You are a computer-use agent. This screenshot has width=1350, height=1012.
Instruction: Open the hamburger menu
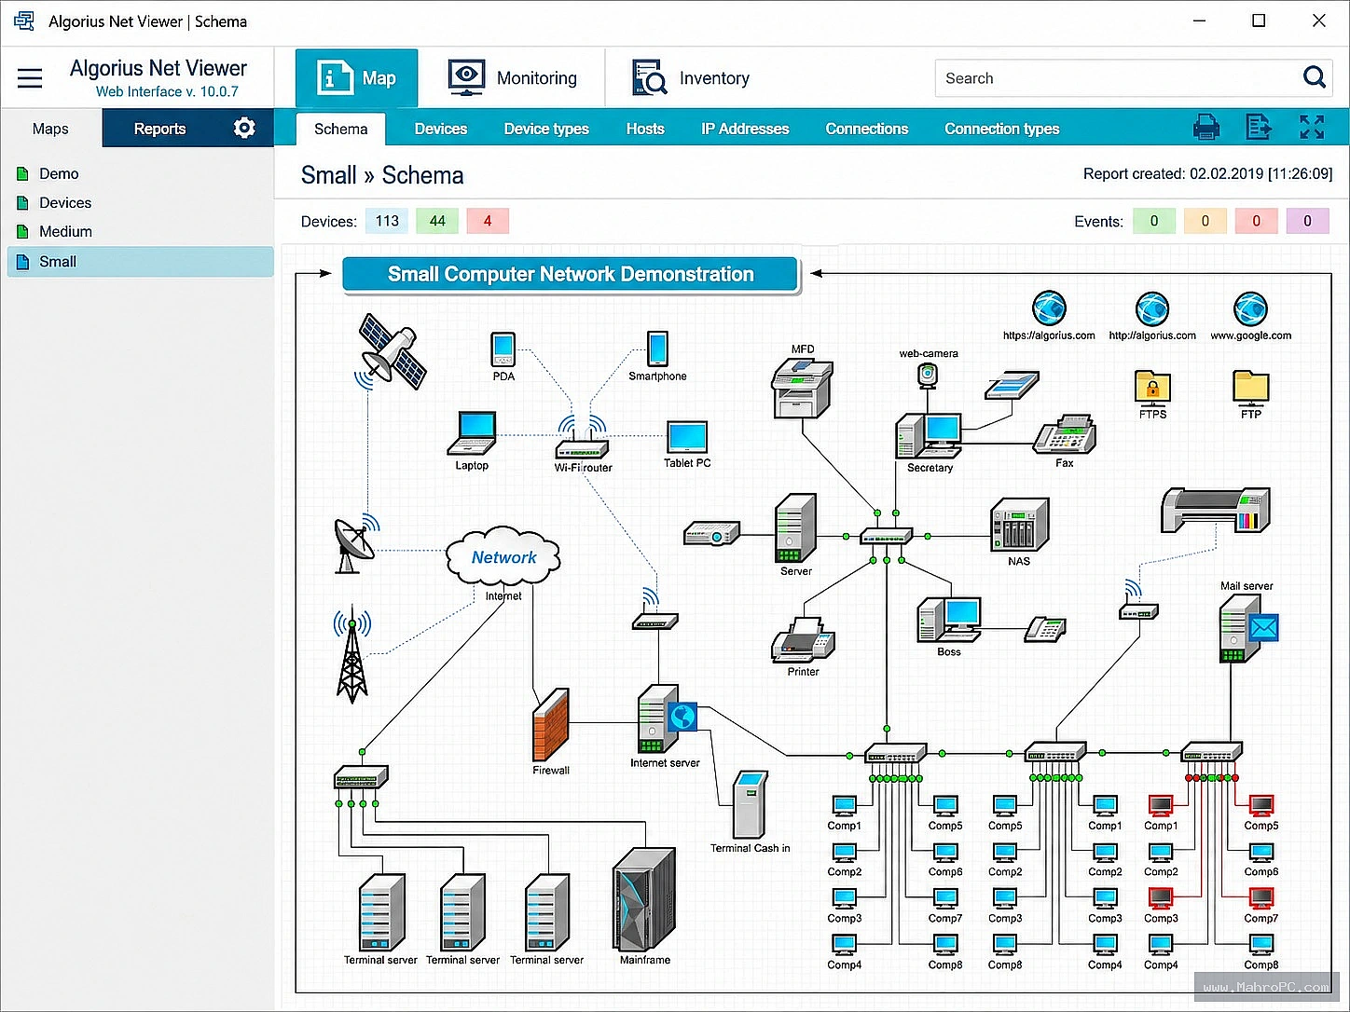pos(30,78)
